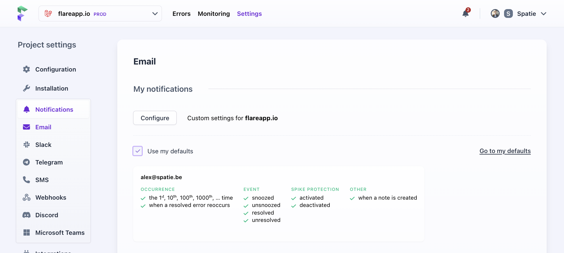Click the 'the 1st, 10th, 100th' occurrence entry

tap(191, 198)
